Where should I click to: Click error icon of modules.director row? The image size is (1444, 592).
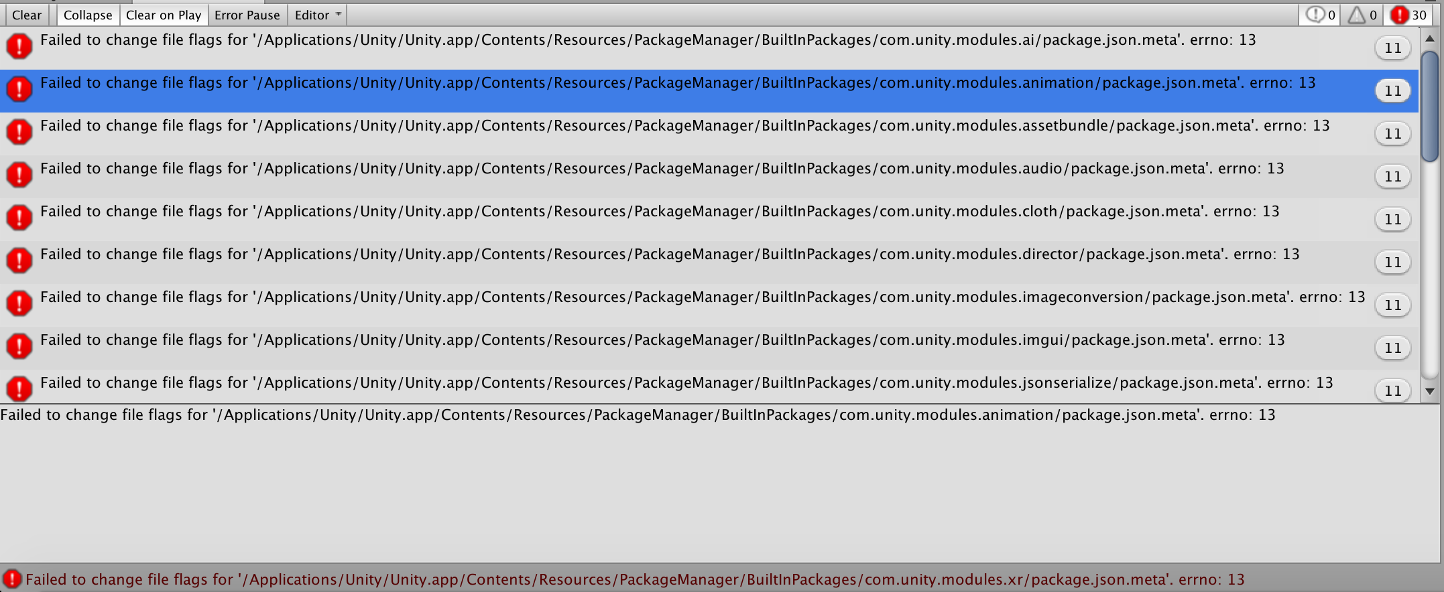(19, 260)
